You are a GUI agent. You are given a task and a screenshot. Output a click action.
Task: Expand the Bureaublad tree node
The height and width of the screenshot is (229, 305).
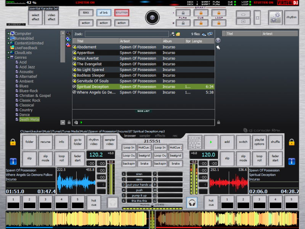(8, 39)
